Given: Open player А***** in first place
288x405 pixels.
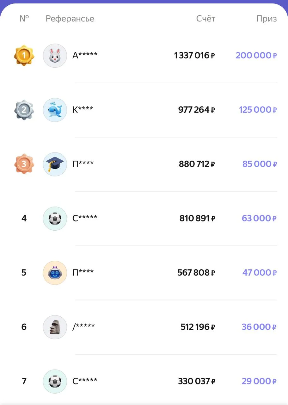Looking at the screenshot, I should [x=85, y=56].
